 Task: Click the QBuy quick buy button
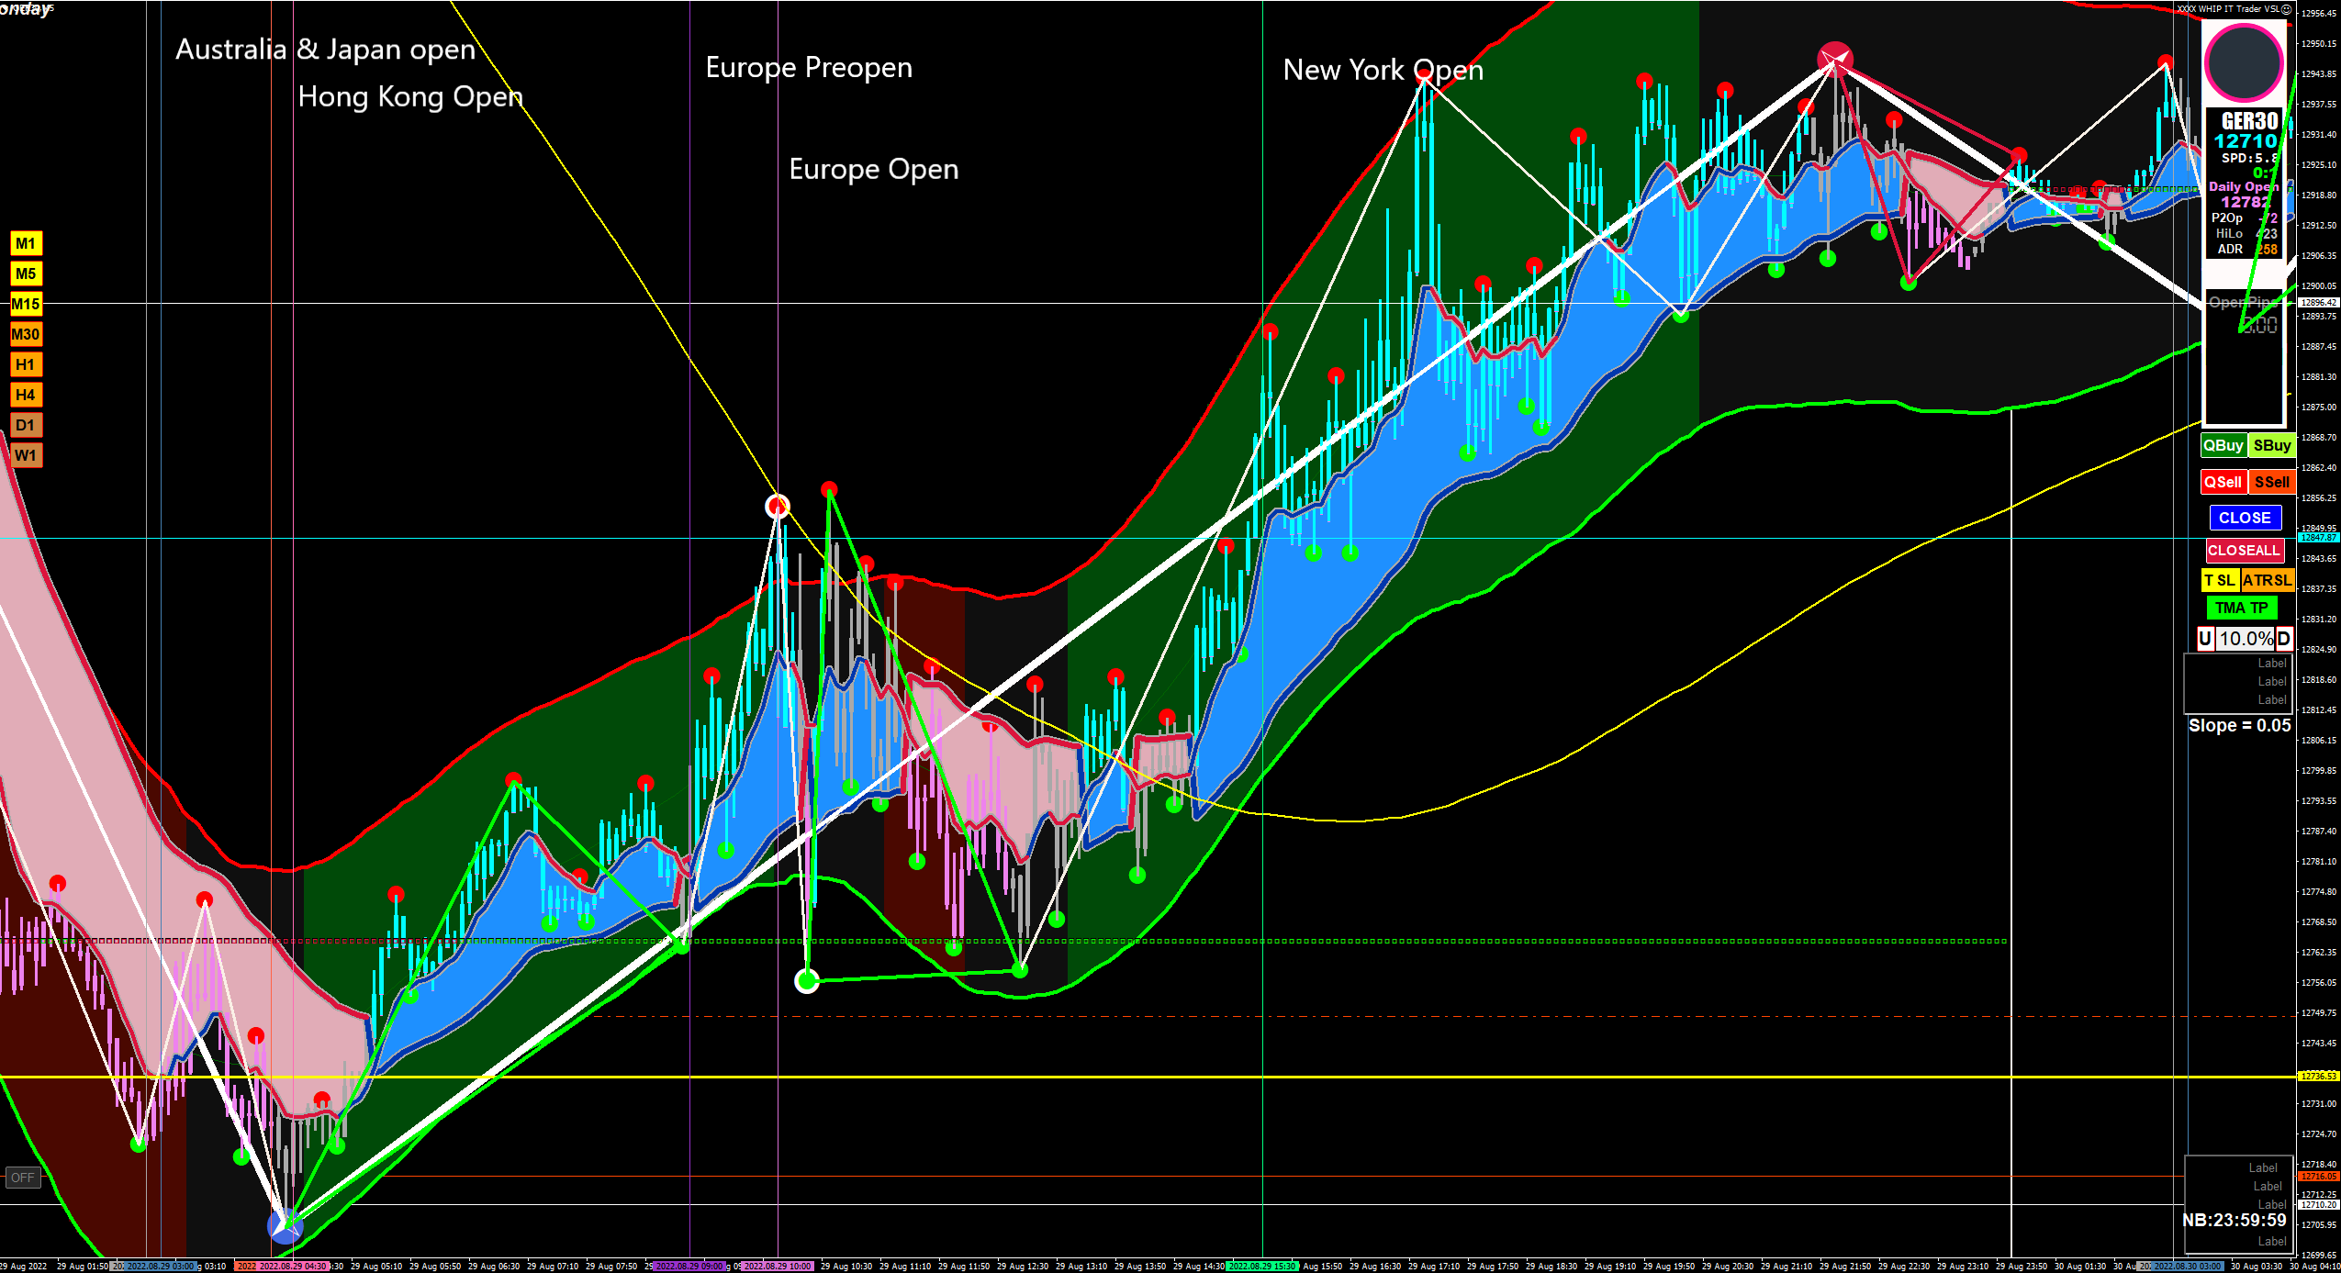coord(2223,445)
